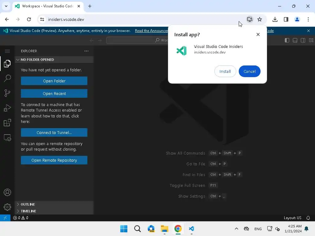The height and width of the screenshot is (236, 315).
Task: Expand the Timeline section
Action: point(54,211)
